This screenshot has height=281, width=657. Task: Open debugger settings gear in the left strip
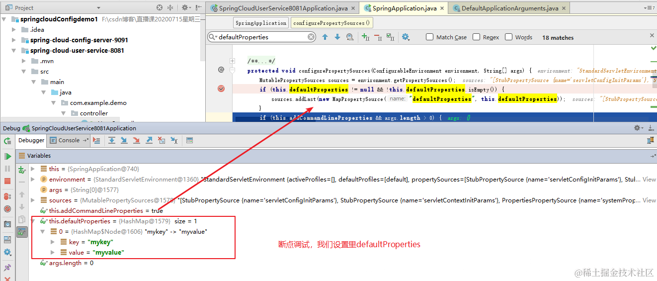click(x=7, y=253)
